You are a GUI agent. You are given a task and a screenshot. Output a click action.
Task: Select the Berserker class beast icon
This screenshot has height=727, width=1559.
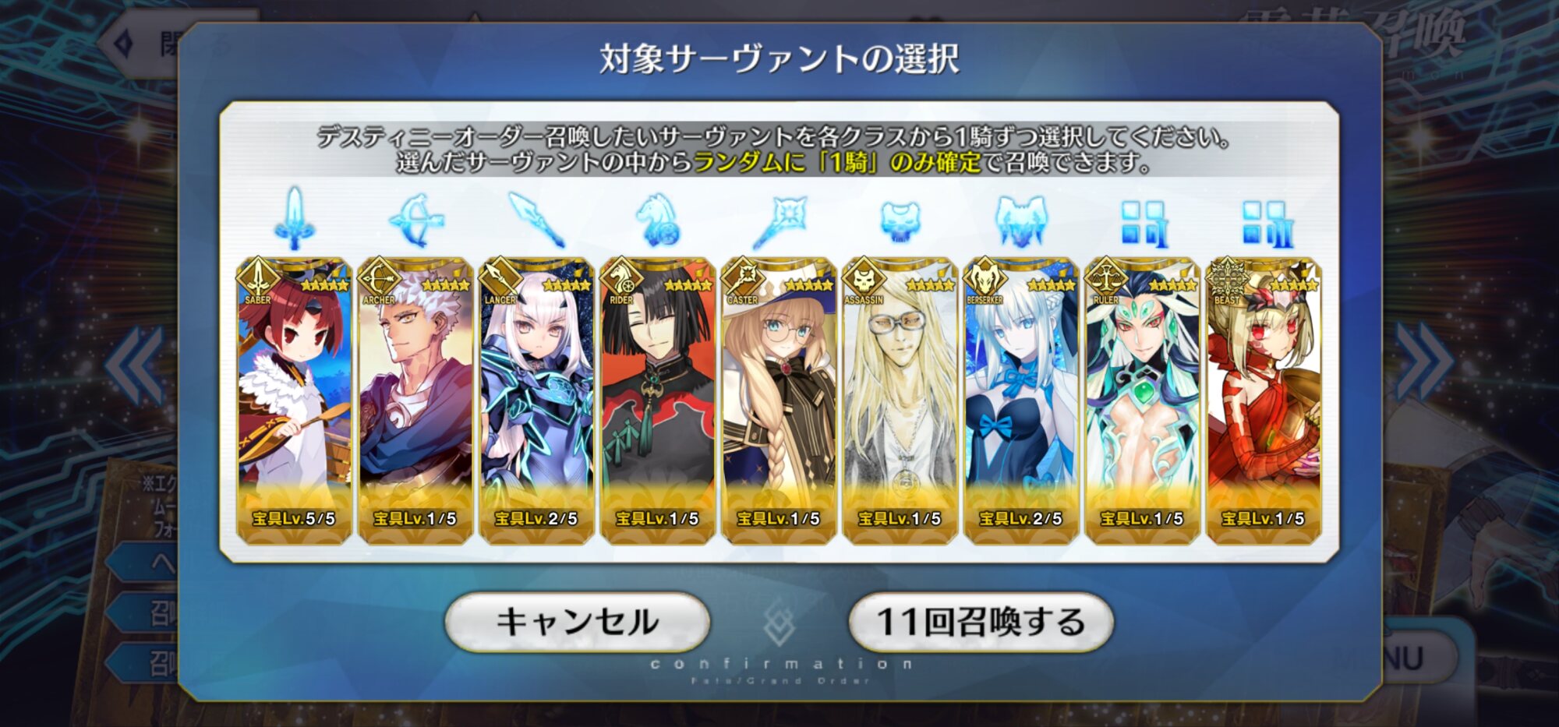[x=1021, y=221]
